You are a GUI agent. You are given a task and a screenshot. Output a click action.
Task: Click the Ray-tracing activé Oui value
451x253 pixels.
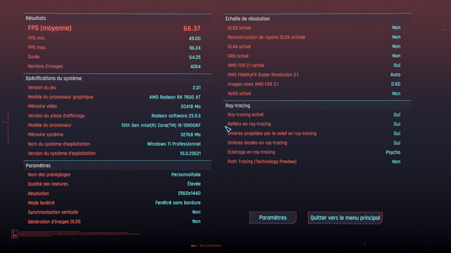tap(397, 115)
